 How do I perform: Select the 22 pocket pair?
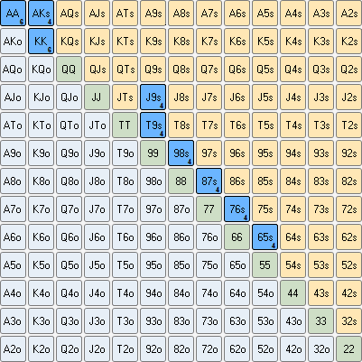pos(348,348)
